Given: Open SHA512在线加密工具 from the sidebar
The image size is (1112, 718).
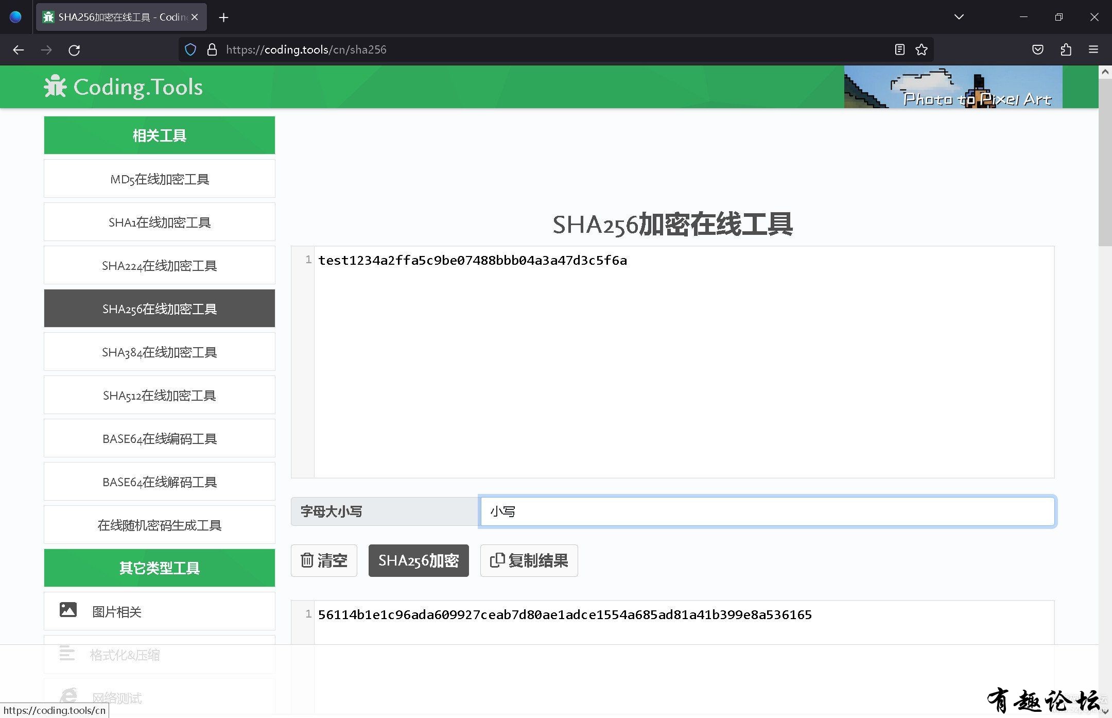Looking at the screenshot, I should tap(160, 395).
